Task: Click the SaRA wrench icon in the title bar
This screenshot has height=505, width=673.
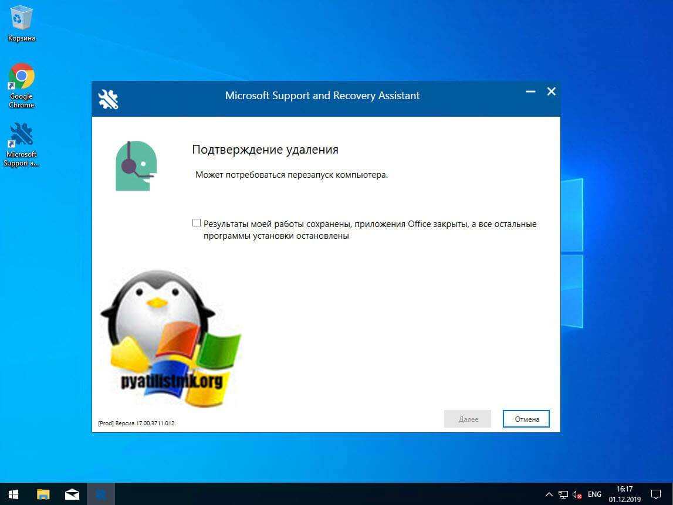Action: coord(108,98)
